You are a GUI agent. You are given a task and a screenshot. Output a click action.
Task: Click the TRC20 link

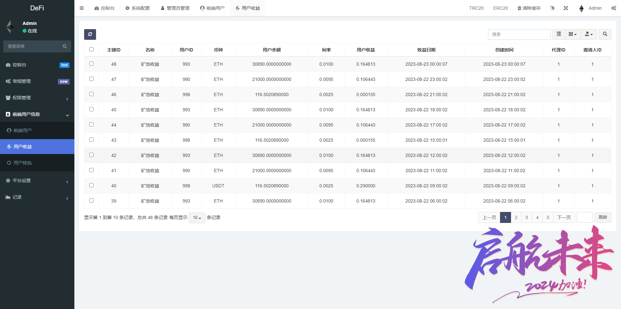pyautogui.click(x=476, y=8)
